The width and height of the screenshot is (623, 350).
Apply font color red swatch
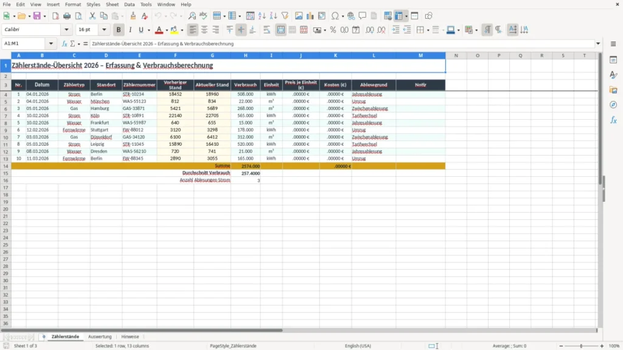159,30
